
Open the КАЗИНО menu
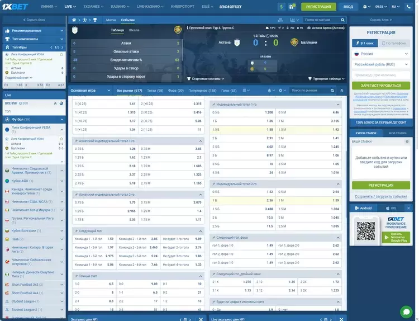[x=120, y=7]
